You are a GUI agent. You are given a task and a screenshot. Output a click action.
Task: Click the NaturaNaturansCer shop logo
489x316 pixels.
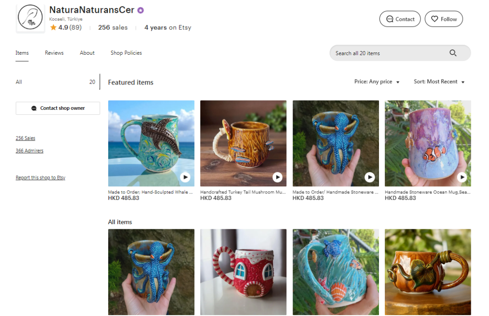[30, 19]
